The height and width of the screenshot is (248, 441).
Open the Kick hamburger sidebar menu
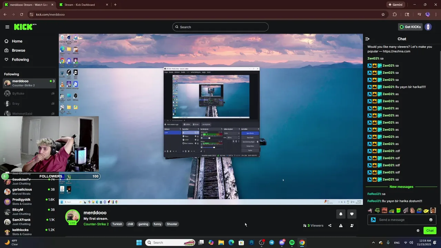tap(7, 27)
